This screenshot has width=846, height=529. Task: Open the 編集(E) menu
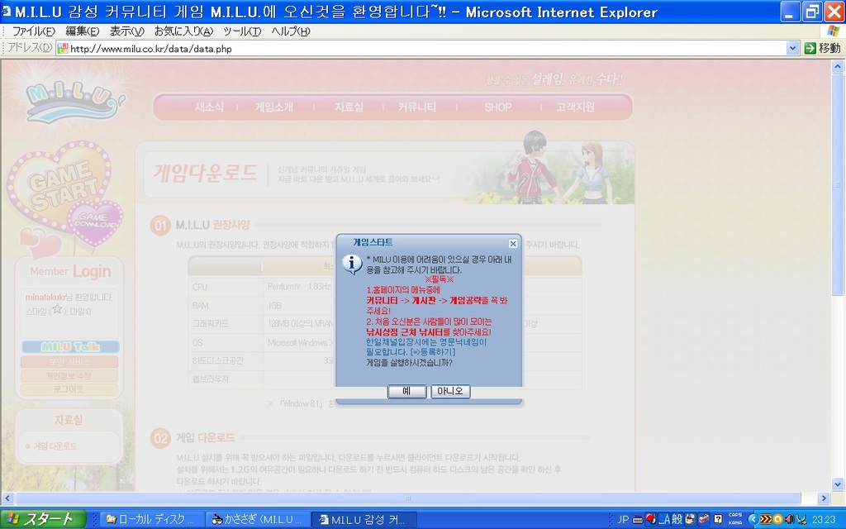[83, 31]
